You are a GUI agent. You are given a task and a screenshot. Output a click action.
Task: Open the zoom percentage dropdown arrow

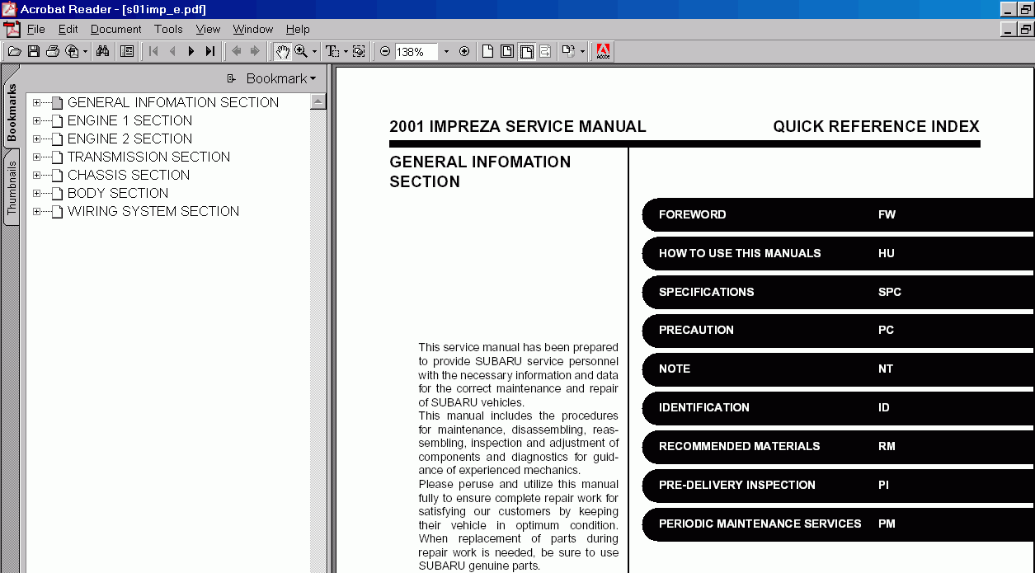click(446, 52)
